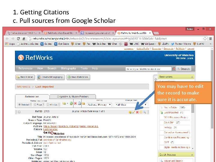Open the View menu
Screen dimensions: 216x162
pyautogui.click(x=40, y=68)
